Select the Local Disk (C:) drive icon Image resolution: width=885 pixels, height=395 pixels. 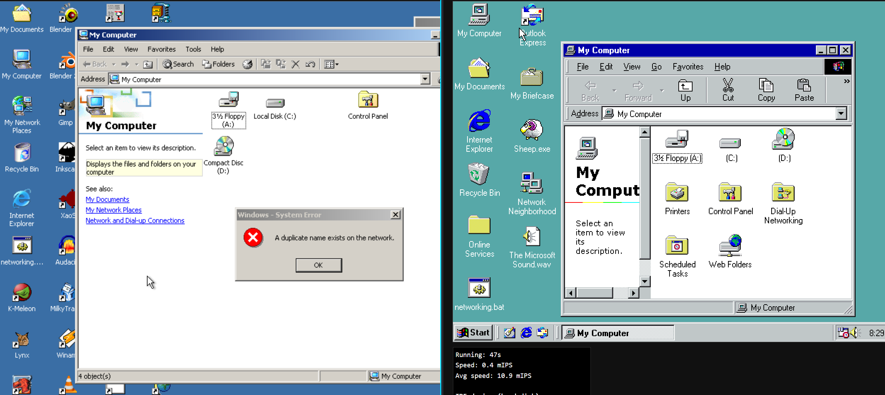click(x=275, y=109)
